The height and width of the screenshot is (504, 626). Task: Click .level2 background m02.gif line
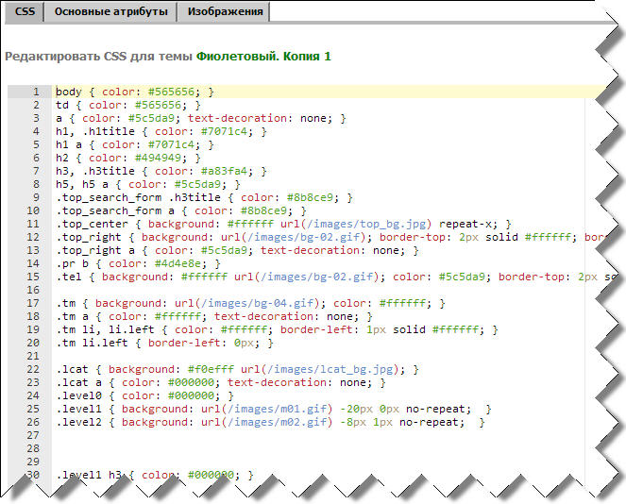[x=270, y=421]
